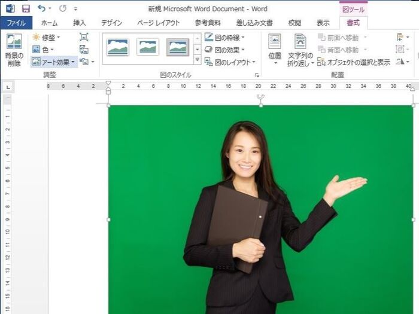Click the Redo icon in title bar
The width and height of the screenshot is (419, 314).
pos(63,9)
